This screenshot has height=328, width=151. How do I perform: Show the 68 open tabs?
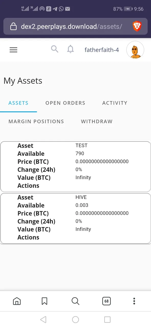[x=107, y=301]
